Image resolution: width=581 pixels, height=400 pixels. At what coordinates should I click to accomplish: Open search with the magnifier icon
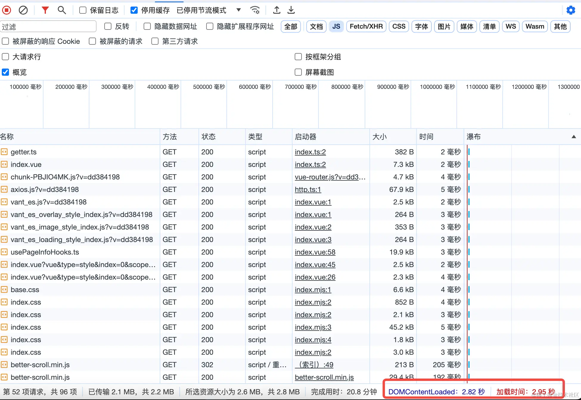62,10
